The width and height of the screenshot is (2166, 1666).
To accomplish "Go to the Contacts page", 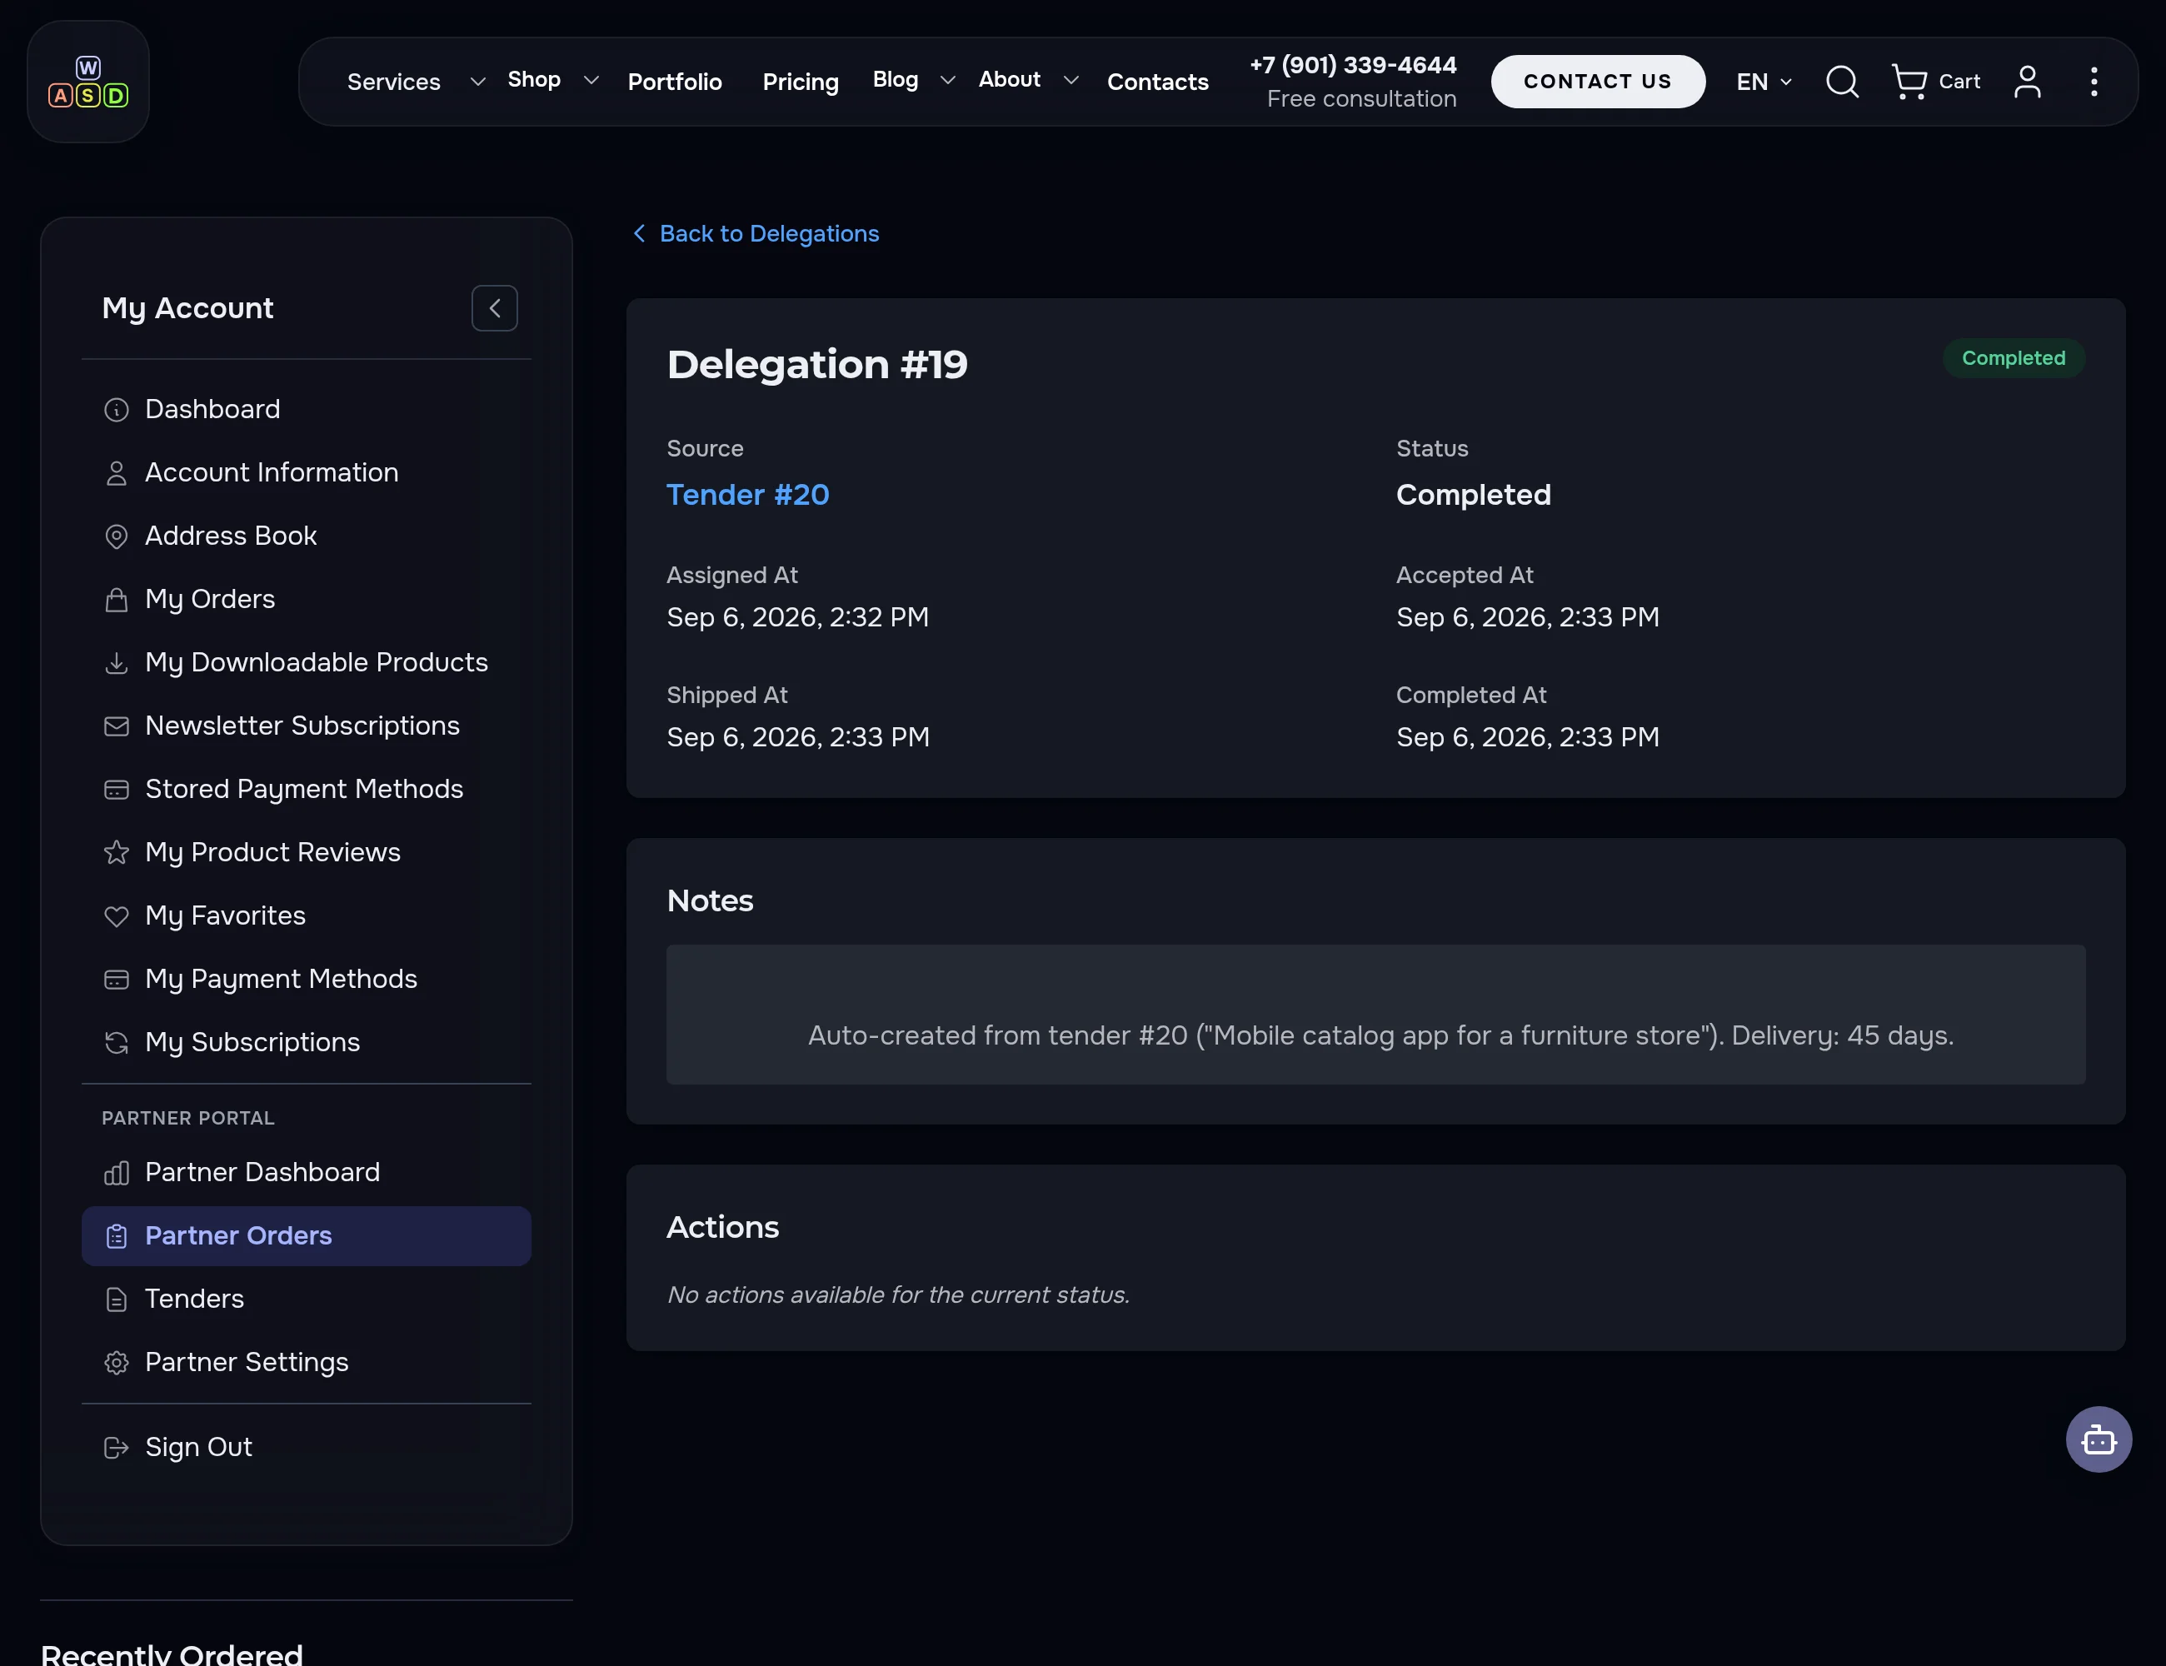I will [x=1157, y=82].
